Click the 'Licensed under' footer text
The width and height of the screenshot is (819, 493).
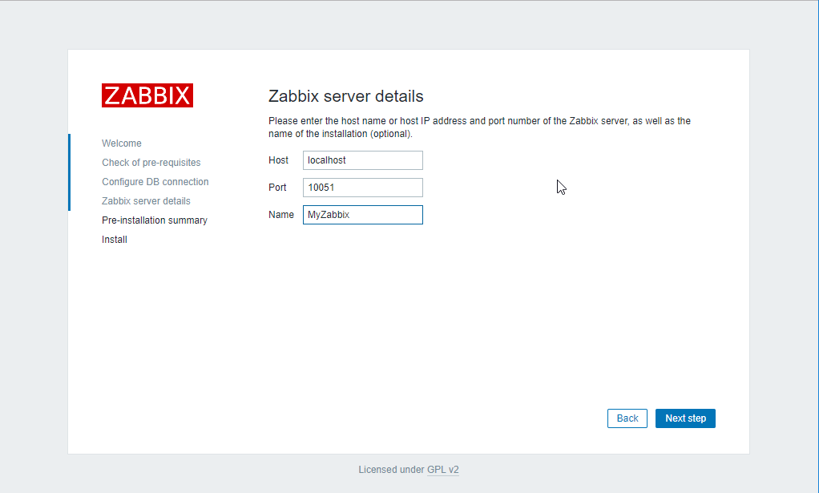[x=391, y=470]
